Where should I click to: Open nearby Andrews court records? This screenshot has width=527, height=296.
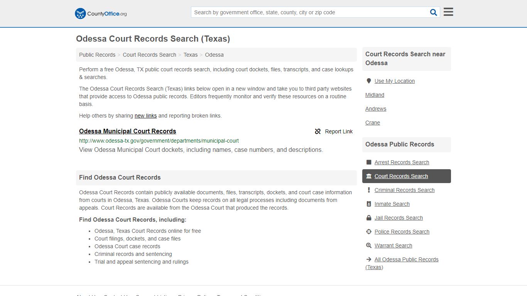point(376,109)
